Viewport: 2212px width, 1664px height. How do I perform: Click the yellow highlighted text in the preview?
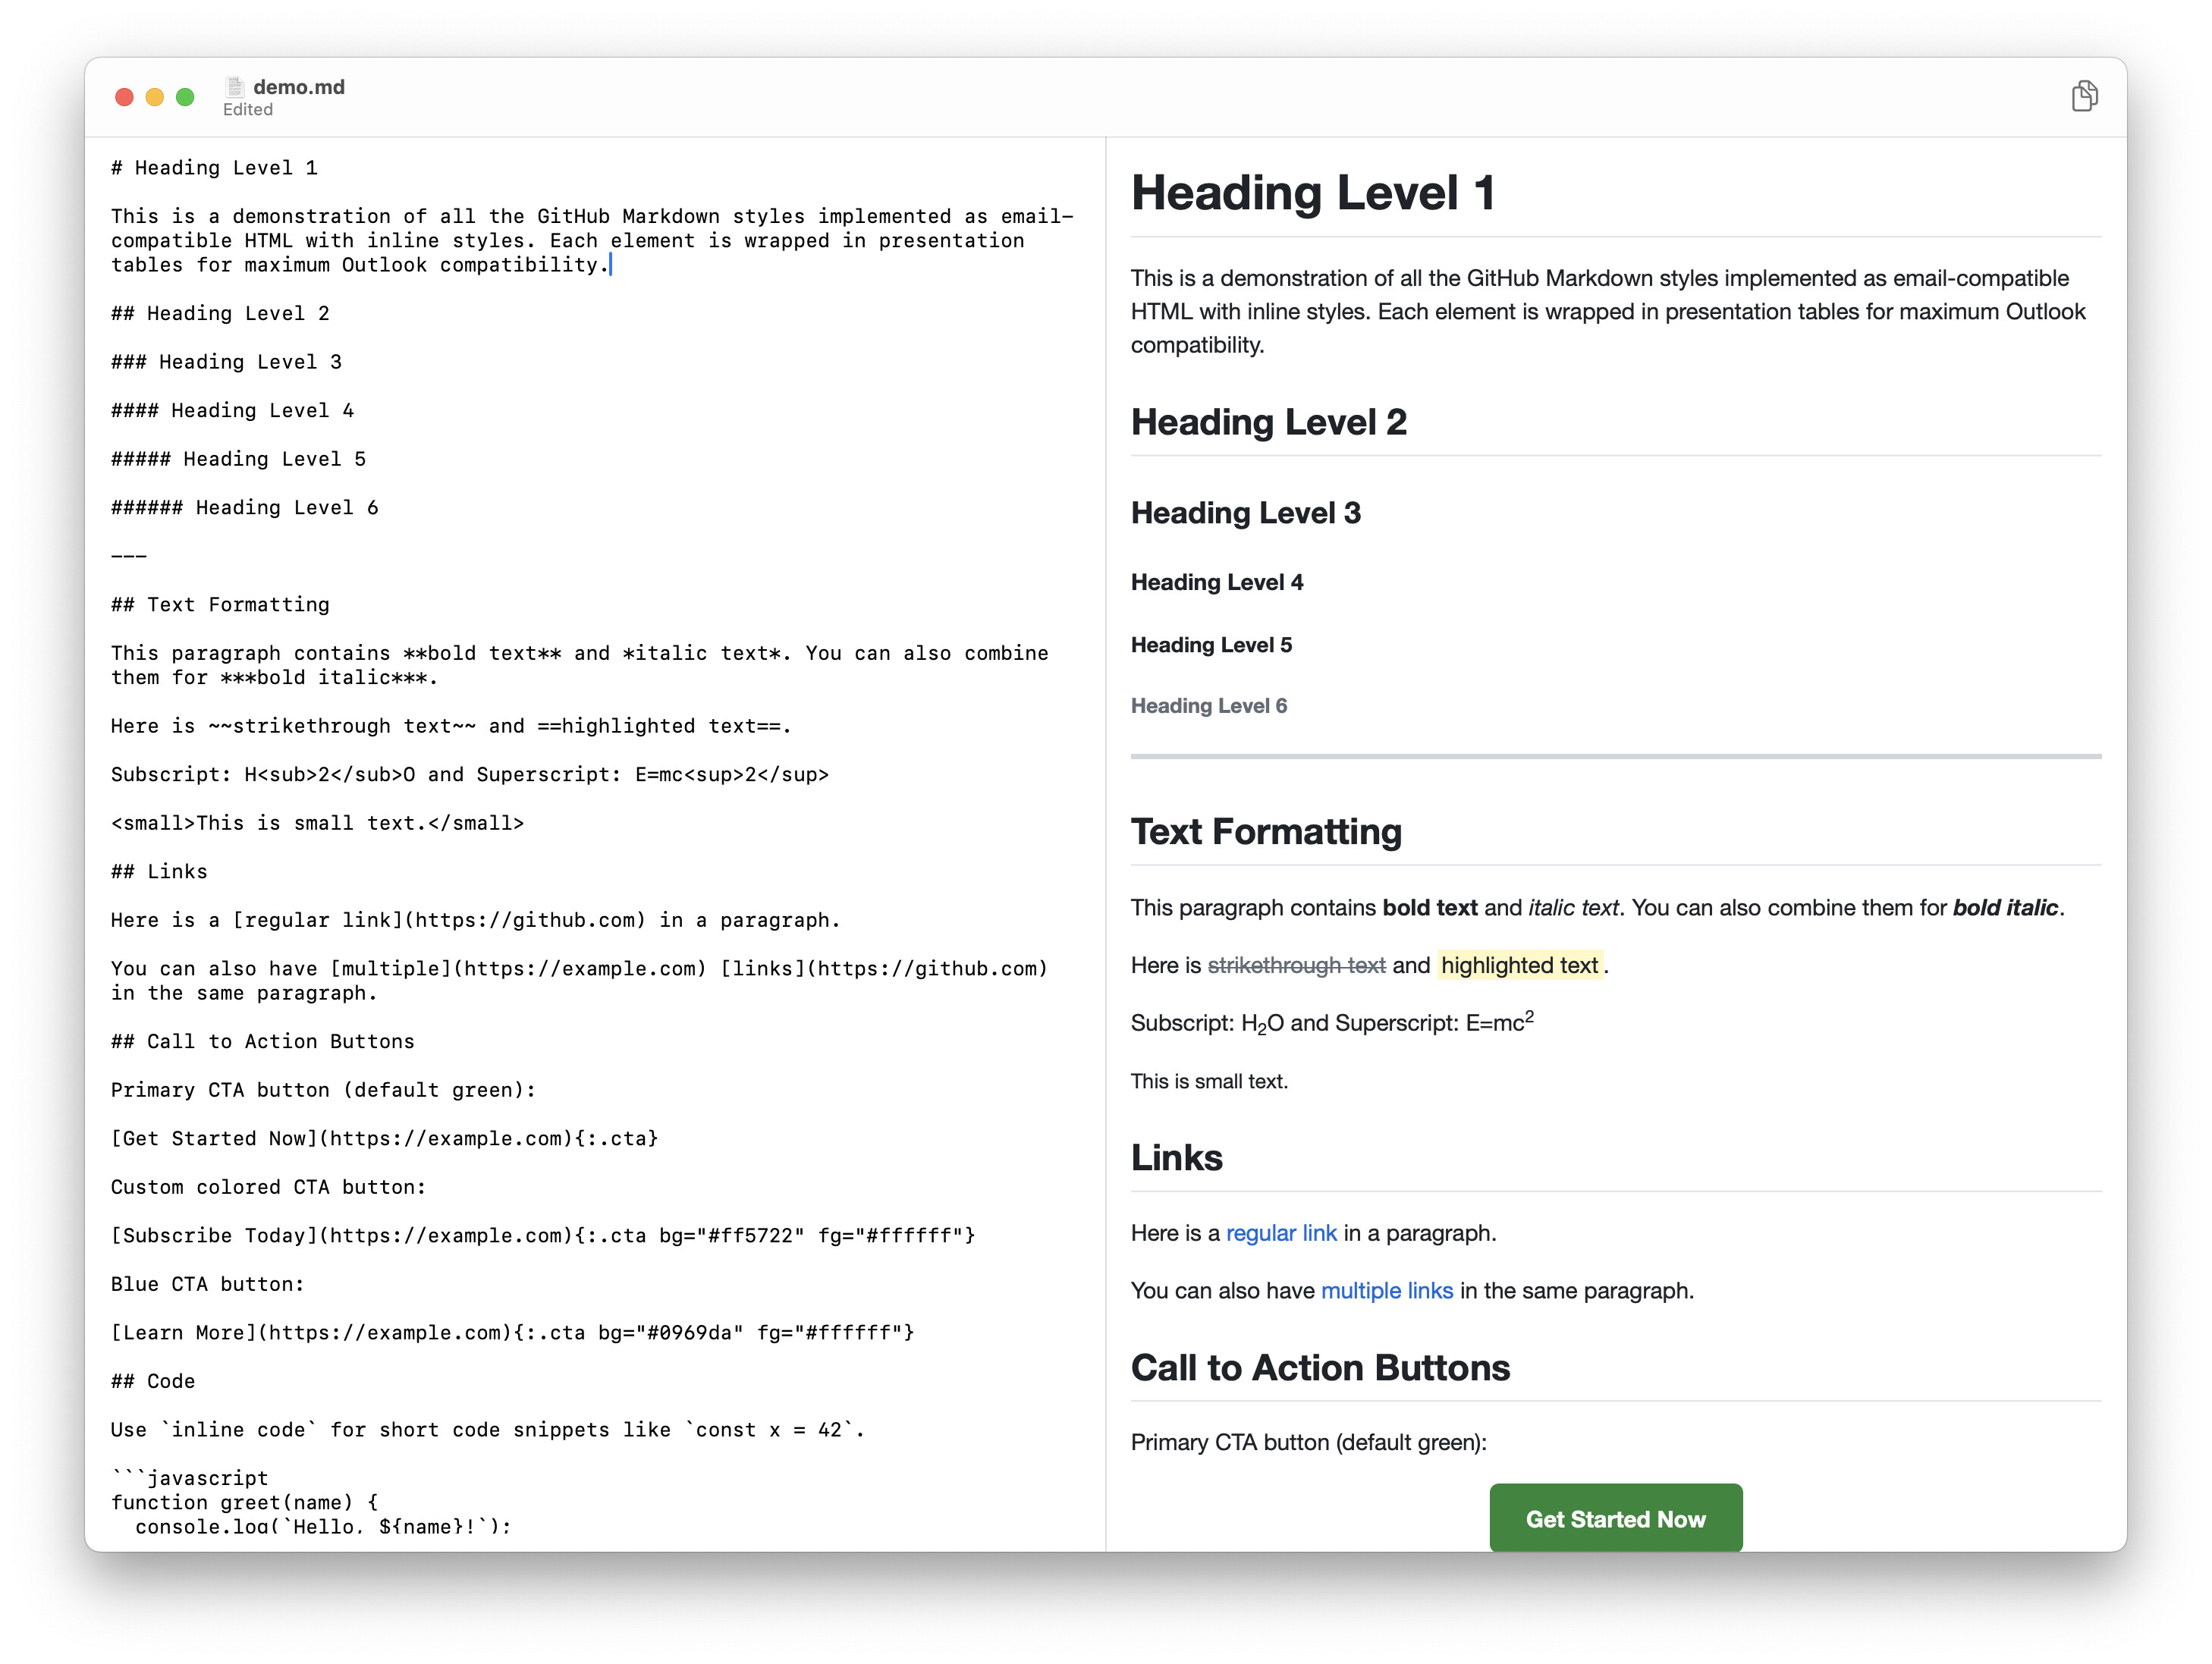[x=1518, y=965]
